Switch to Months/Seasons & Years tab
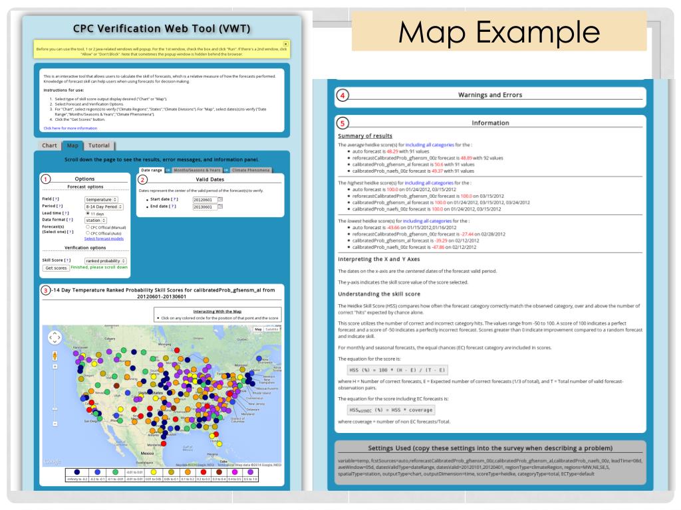Screen dimensions: 681x510 click(197, 170)
